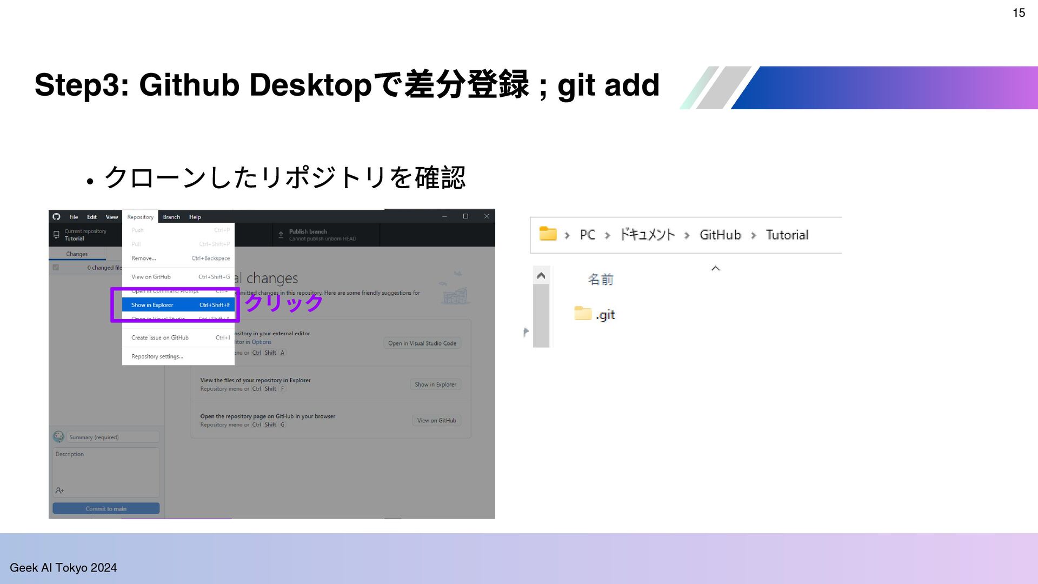Expand Current repository Tutorial selector
1038x584 pixels.
point(85,235)
